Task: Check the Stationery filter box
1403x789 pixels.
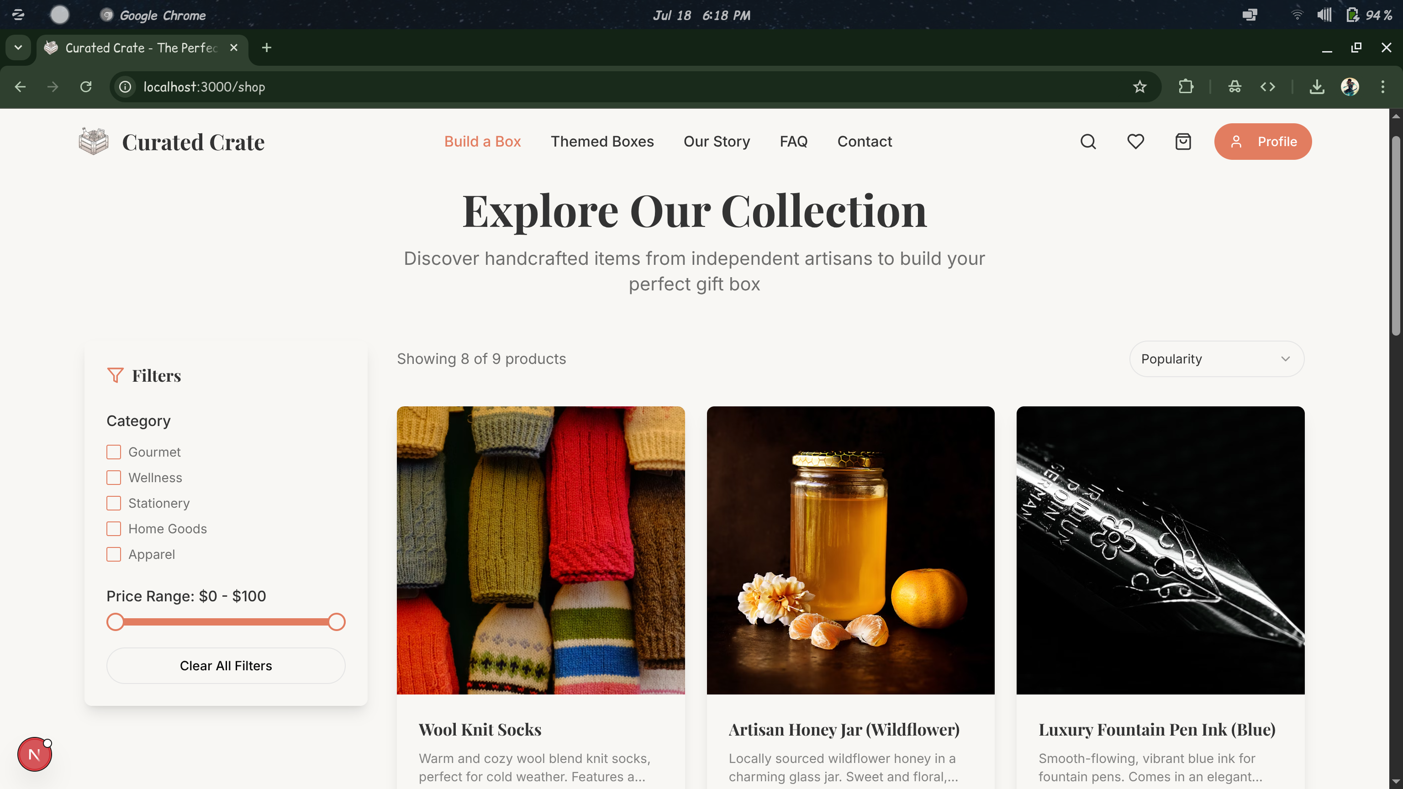Action: pos(113,503)
